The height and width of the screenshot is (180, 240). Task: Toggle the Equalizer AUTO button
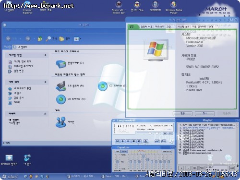click(124, 151)
